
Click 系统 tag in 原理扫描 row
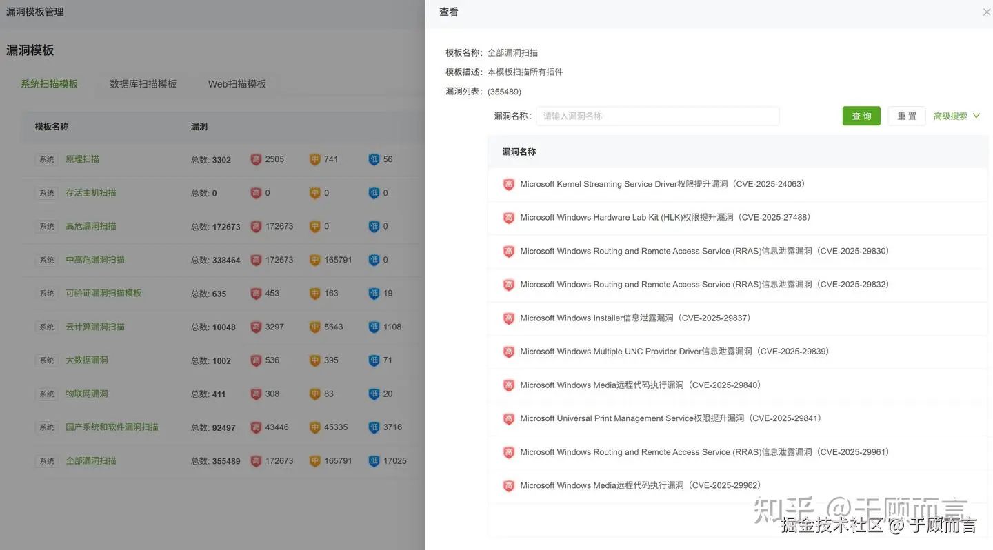[x=47, y=159]
